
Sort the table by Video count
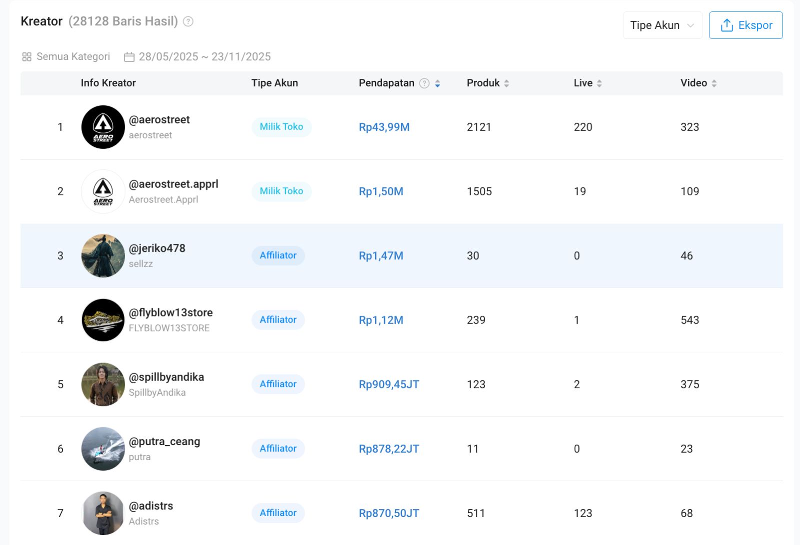pyautogui.click(x=714, y=83)
